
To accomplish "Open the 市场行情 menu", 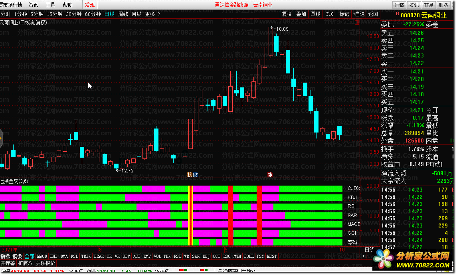I will 11,5.
